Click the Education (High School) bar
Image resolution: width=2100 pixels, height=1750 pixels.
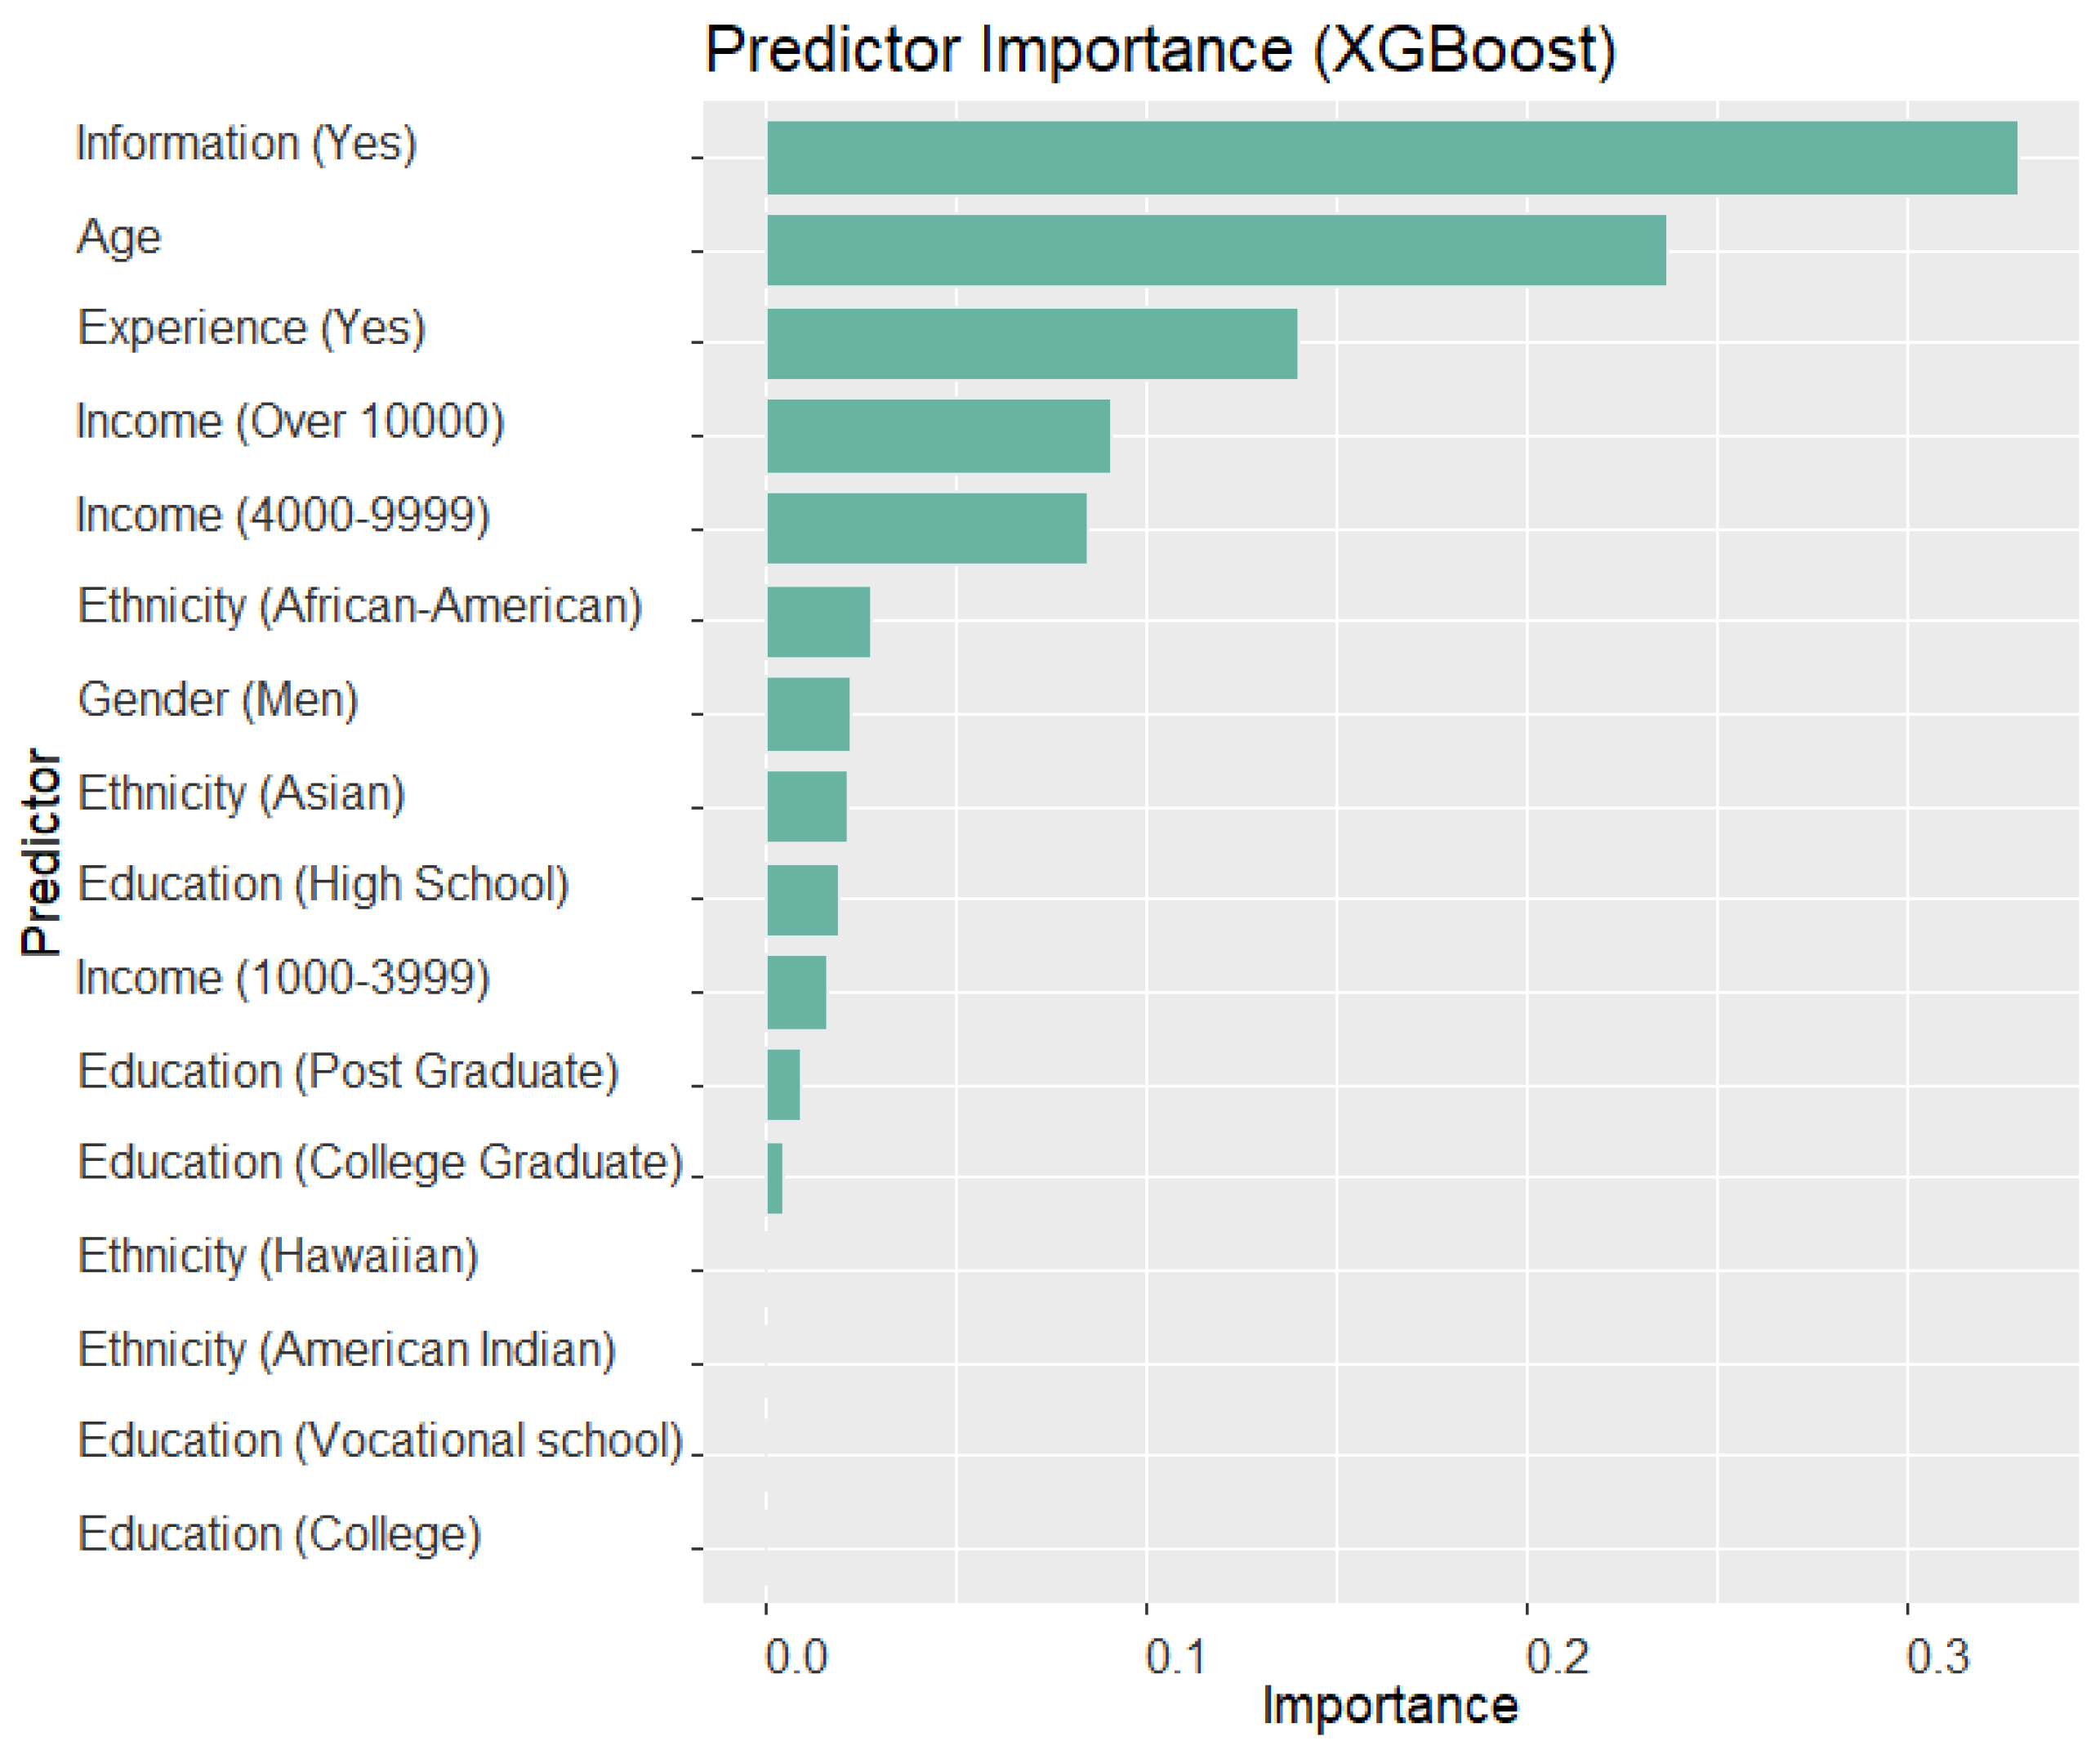802,899
